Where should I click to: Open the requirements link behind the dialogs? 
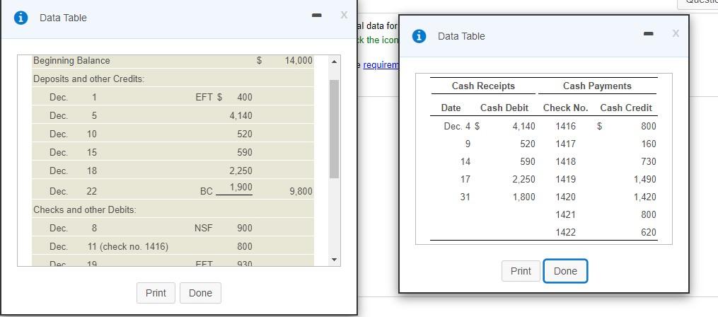point(381,66)
